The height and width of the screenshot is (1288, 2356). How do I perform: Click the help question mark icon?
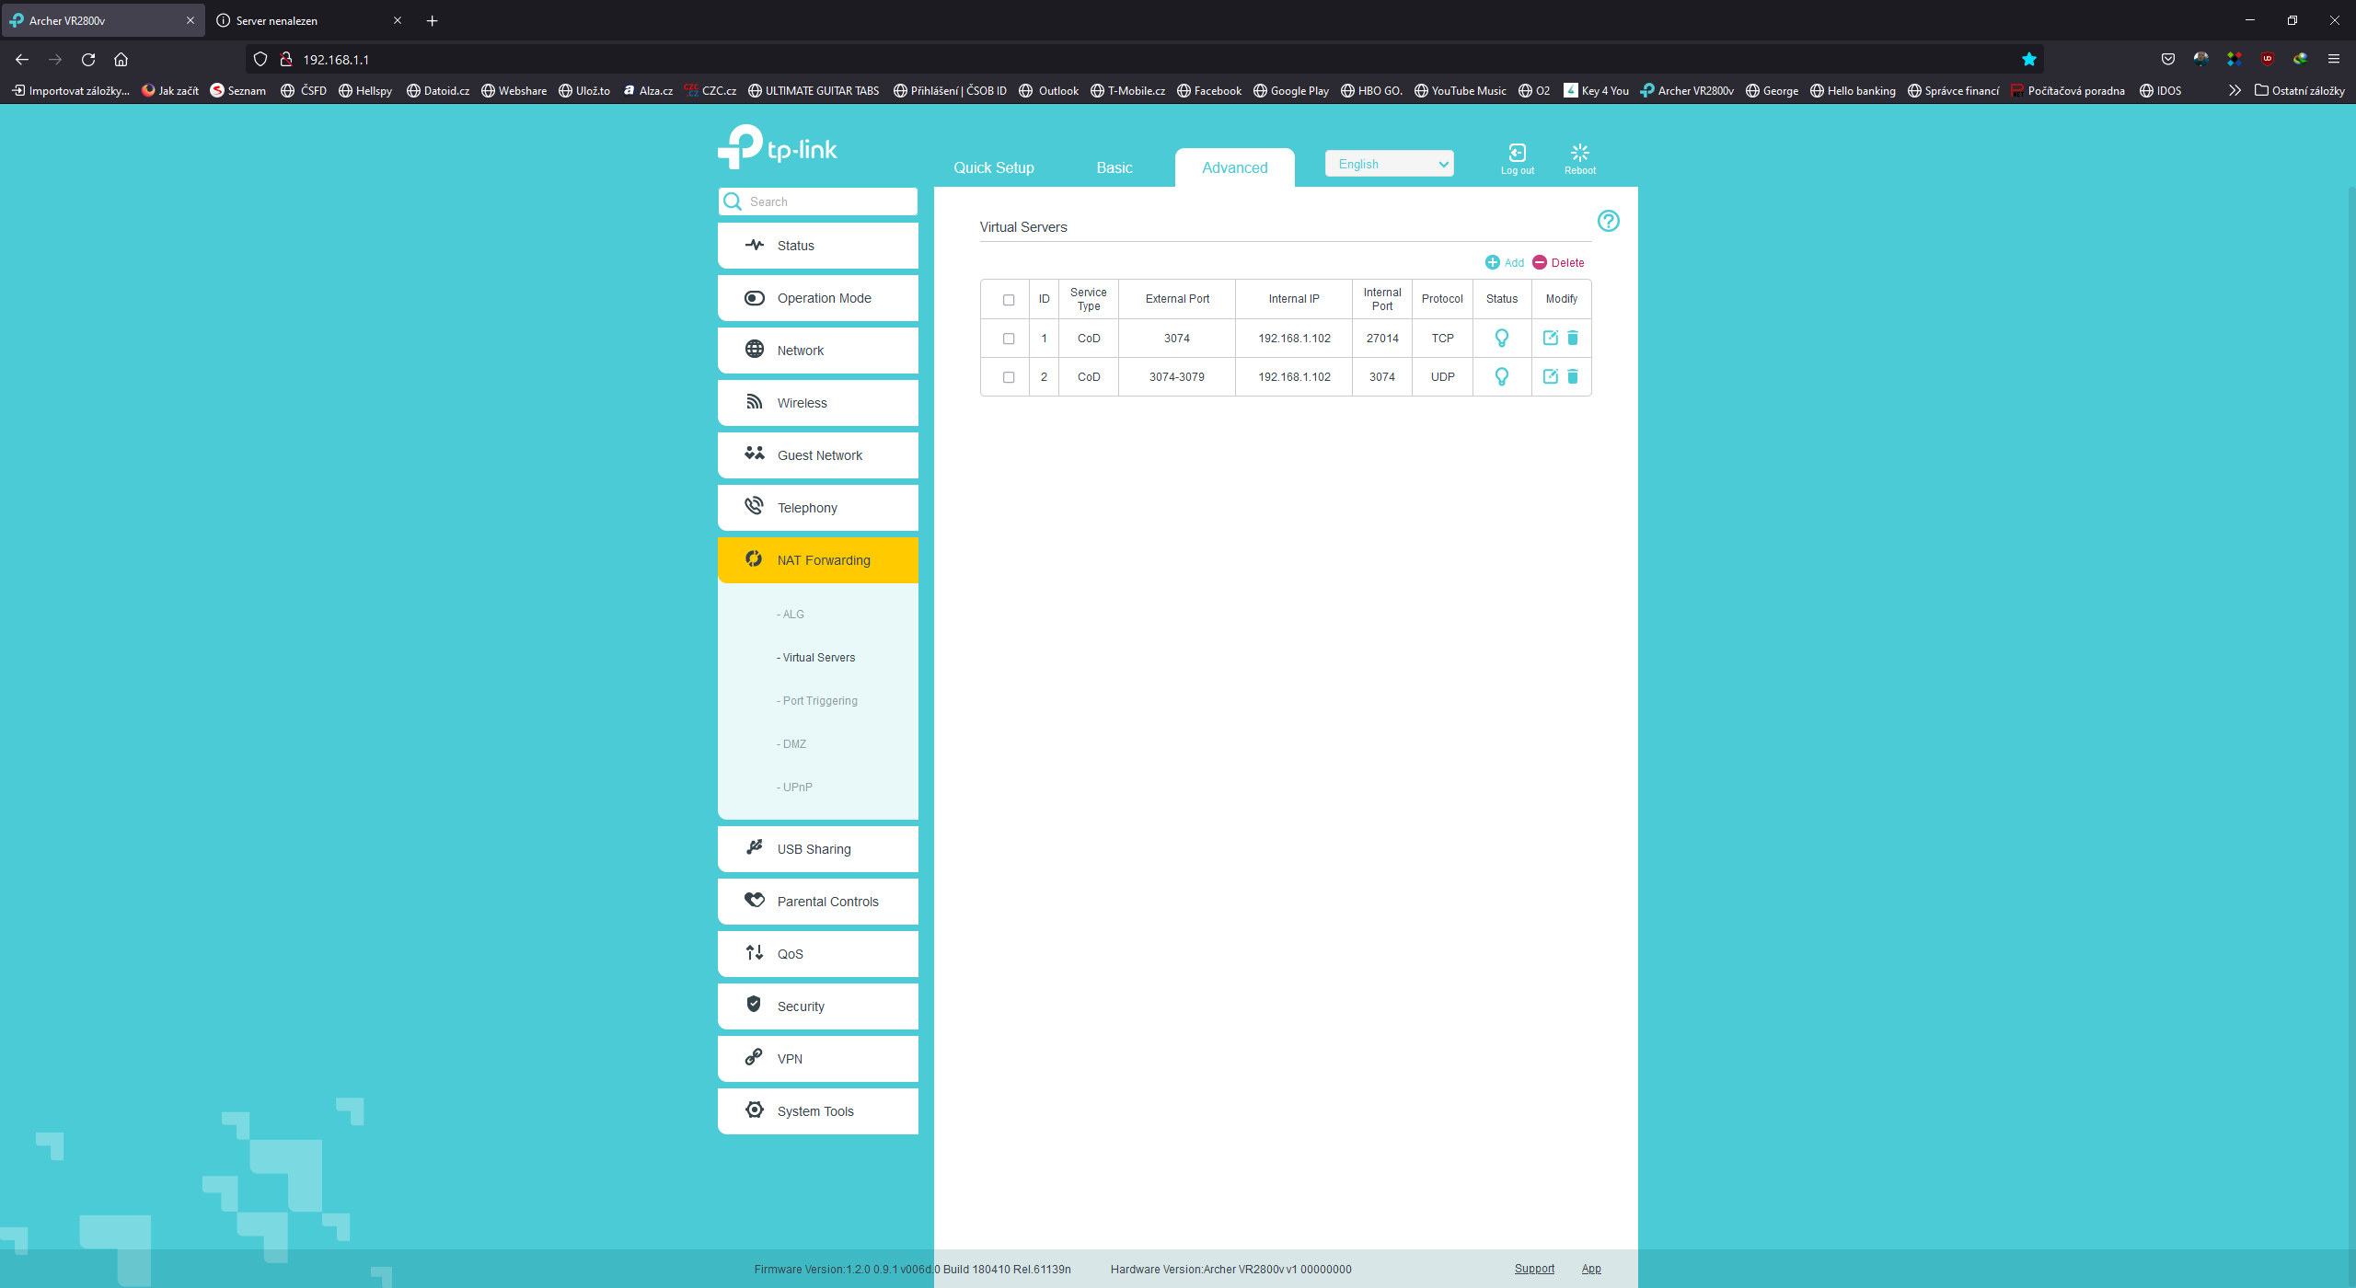pos(1608,221)
